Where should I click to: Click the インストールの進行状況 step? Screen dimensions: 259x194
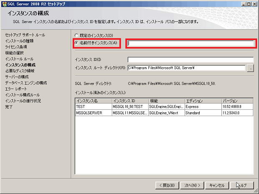tap(23, 101)
